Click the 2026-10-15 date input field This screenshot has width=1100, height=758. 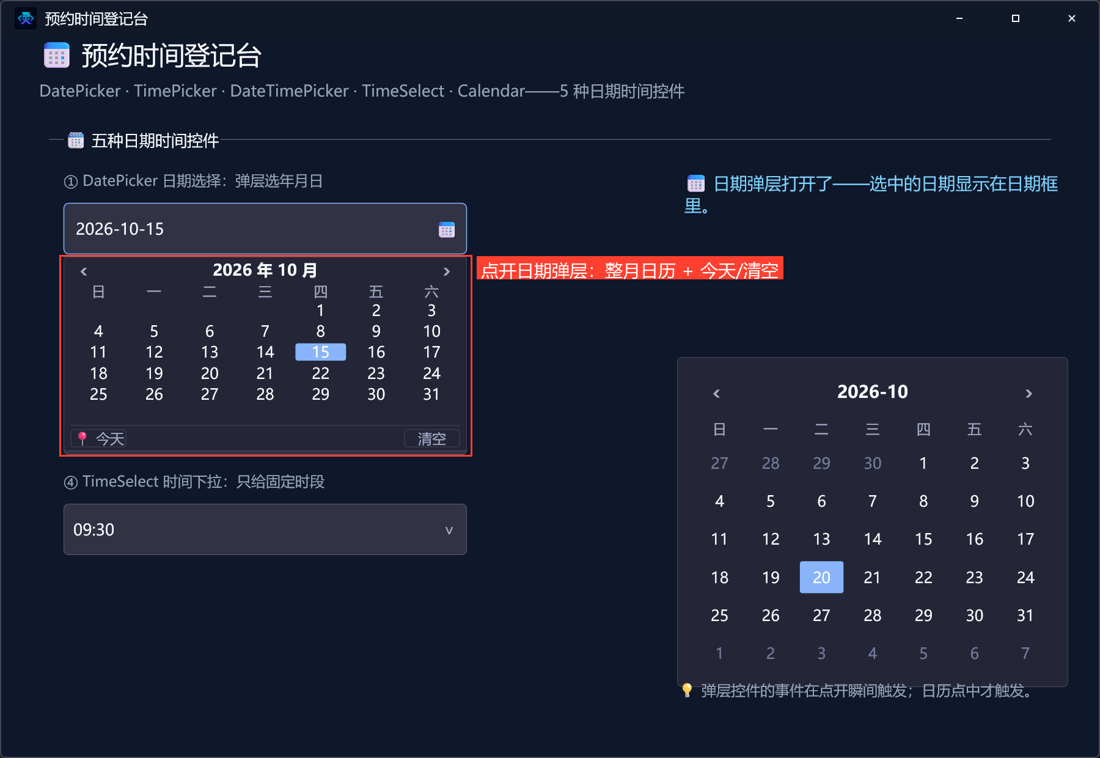[265, 229]
